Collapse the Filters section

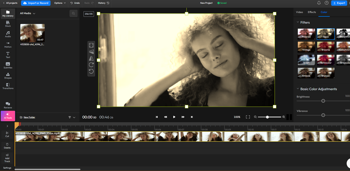(298, 22)
